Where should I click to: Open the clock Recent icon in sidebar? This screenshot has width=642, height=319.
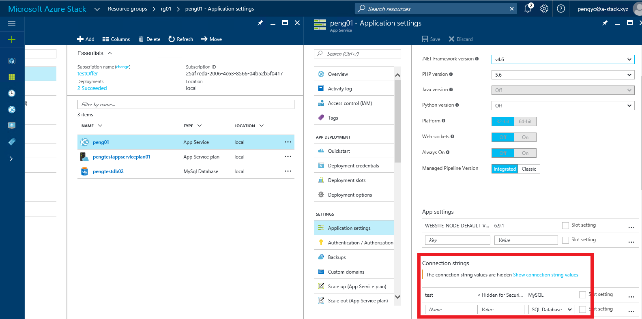tap(12, 93)
